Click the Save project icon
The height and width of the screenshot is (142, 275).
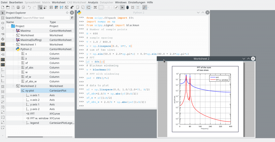tap(13, 7)
